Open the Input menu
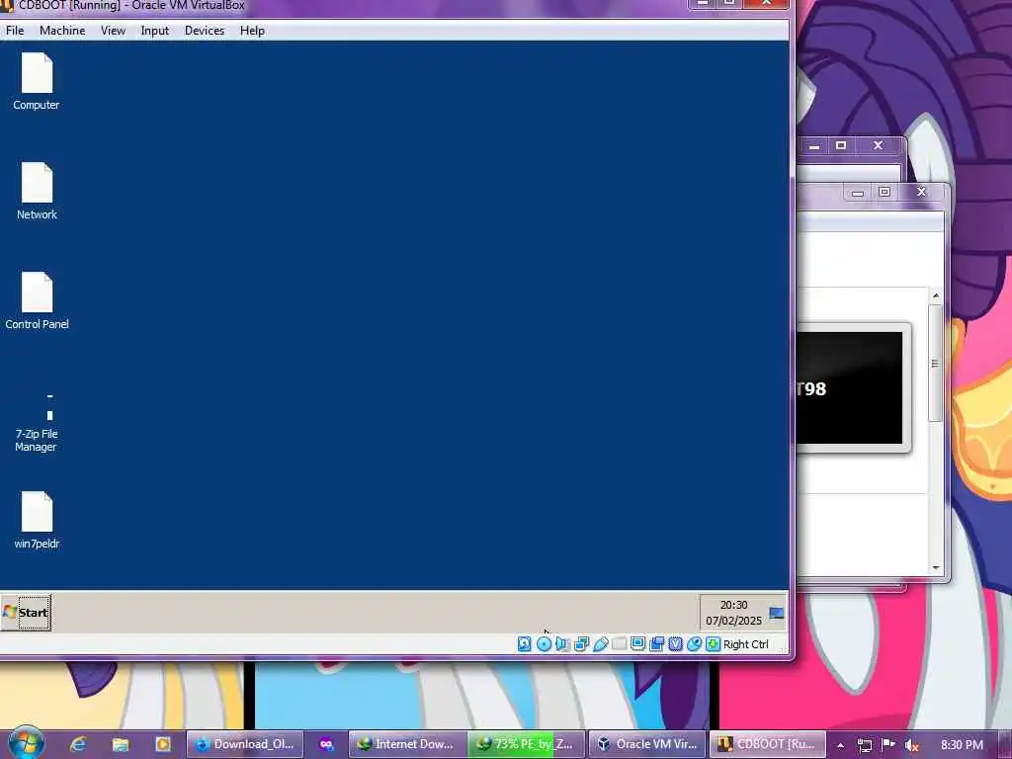1012x759 pixels. click(x=155, y=31)
